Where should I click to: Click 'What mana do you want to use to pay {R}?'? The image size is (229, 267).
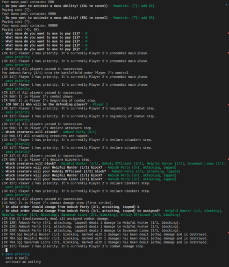[43, 49]
